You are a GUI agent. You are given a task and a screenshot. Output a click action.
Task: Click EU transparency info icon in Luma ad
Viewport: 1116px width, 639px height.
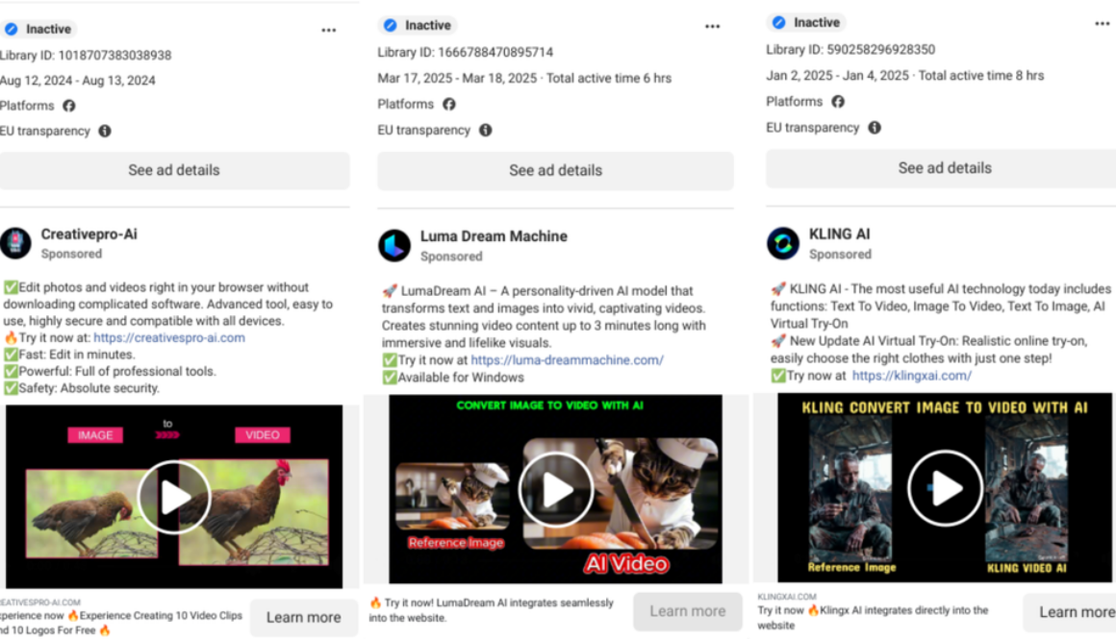tap(486, 130)
